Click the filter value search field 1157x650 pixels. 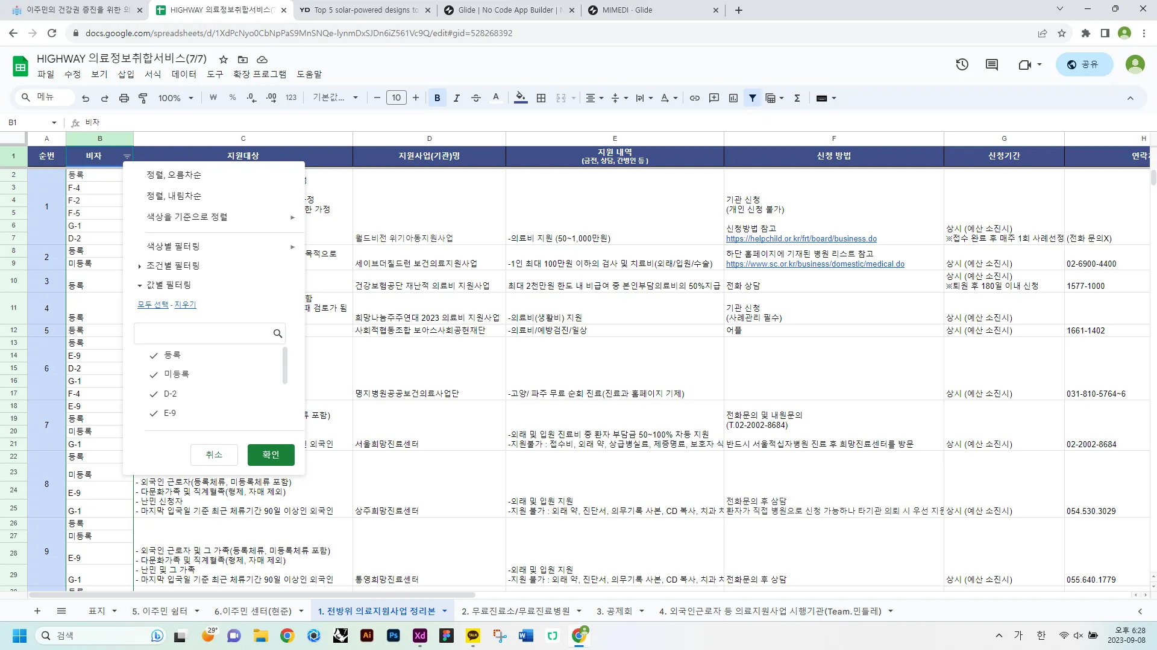(204, 333)
